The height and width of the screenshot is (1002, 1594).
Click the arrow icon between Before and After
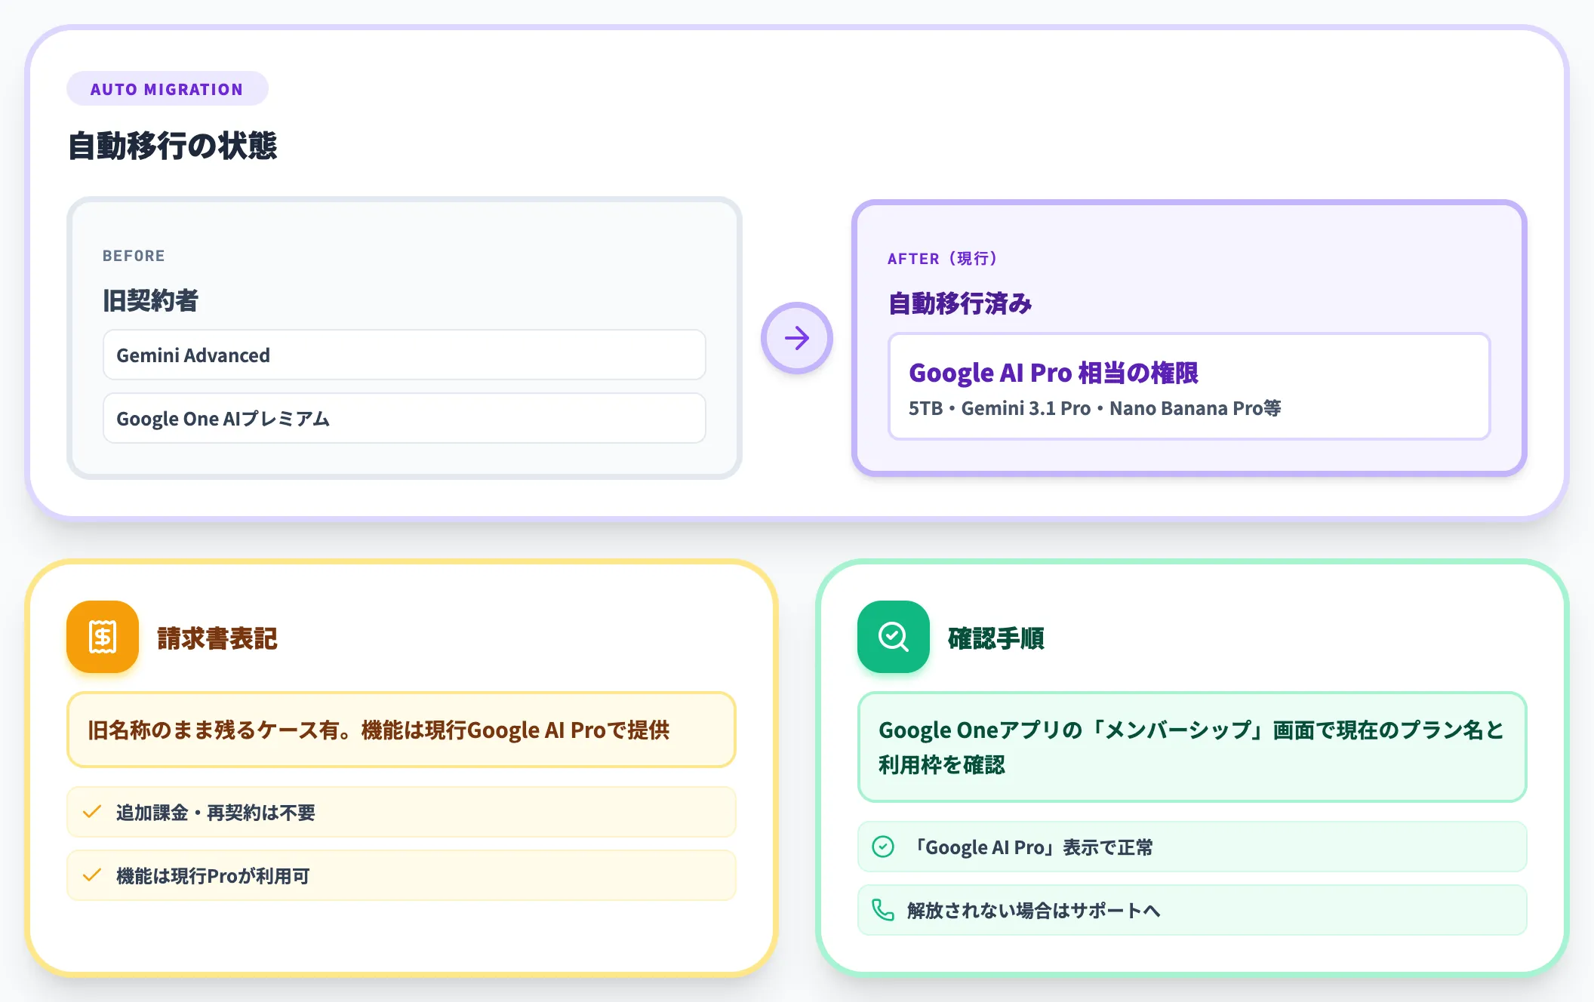coord(796,338)
